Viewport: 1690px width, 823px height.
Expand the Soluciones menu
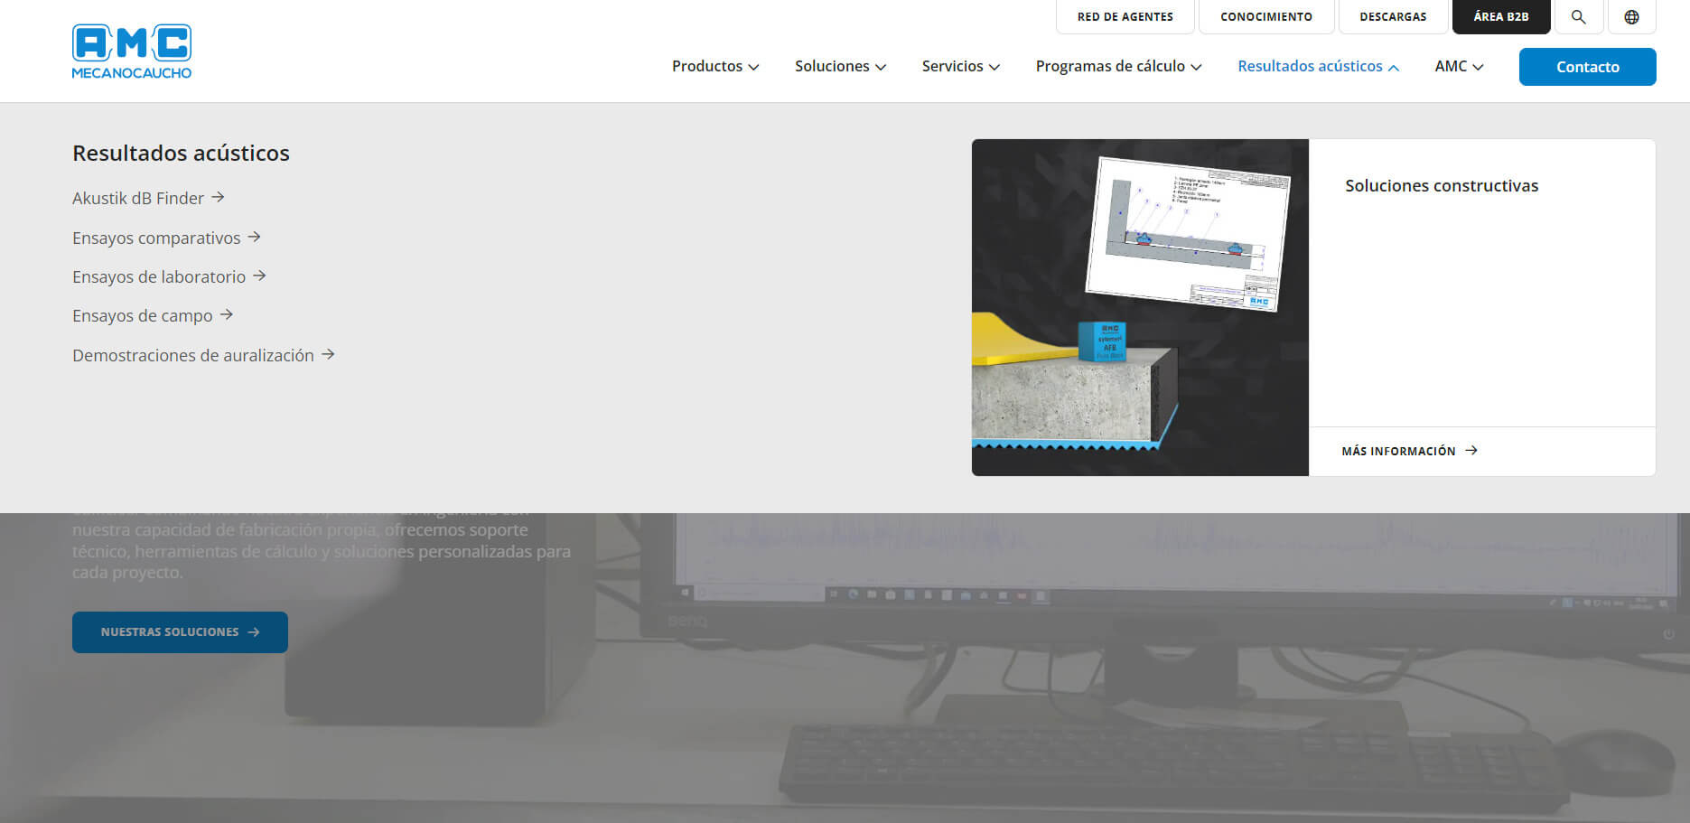840,66
